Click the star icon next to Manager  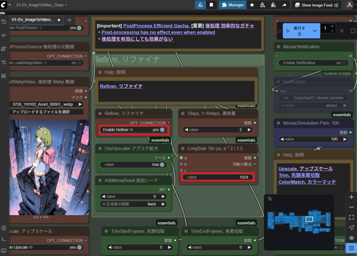pos(252,5)
